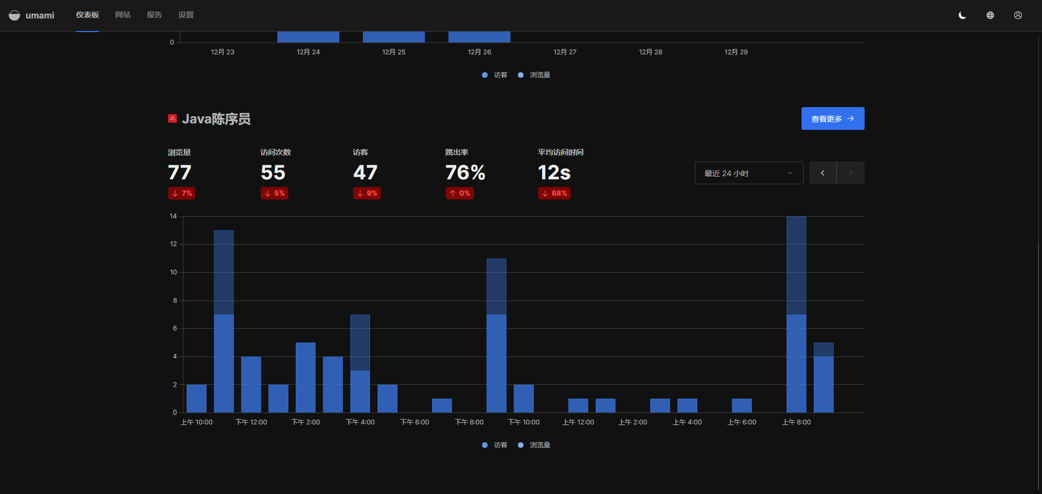Open the 报告 tab
Viewport: 1042px width, 494px height.
pos(154,15)
